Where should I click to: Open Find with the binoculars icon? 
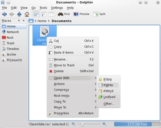tap(64, 14)
